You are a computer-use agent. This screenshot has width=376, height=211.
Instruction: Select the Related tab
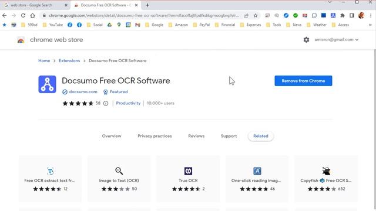(x=261, y=136)
